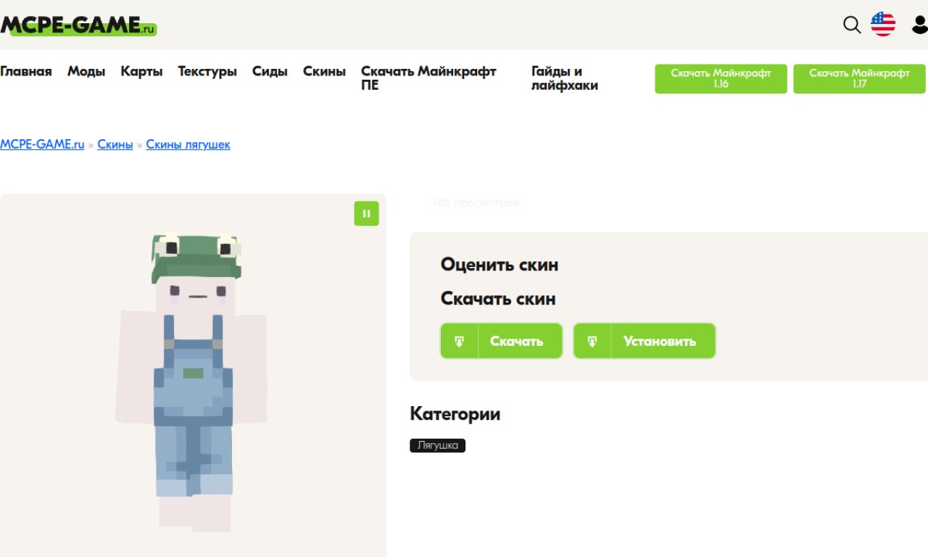The image size is (928, 557).
Task: Click the install arrow icon on Установить
Action: [592, 341]
